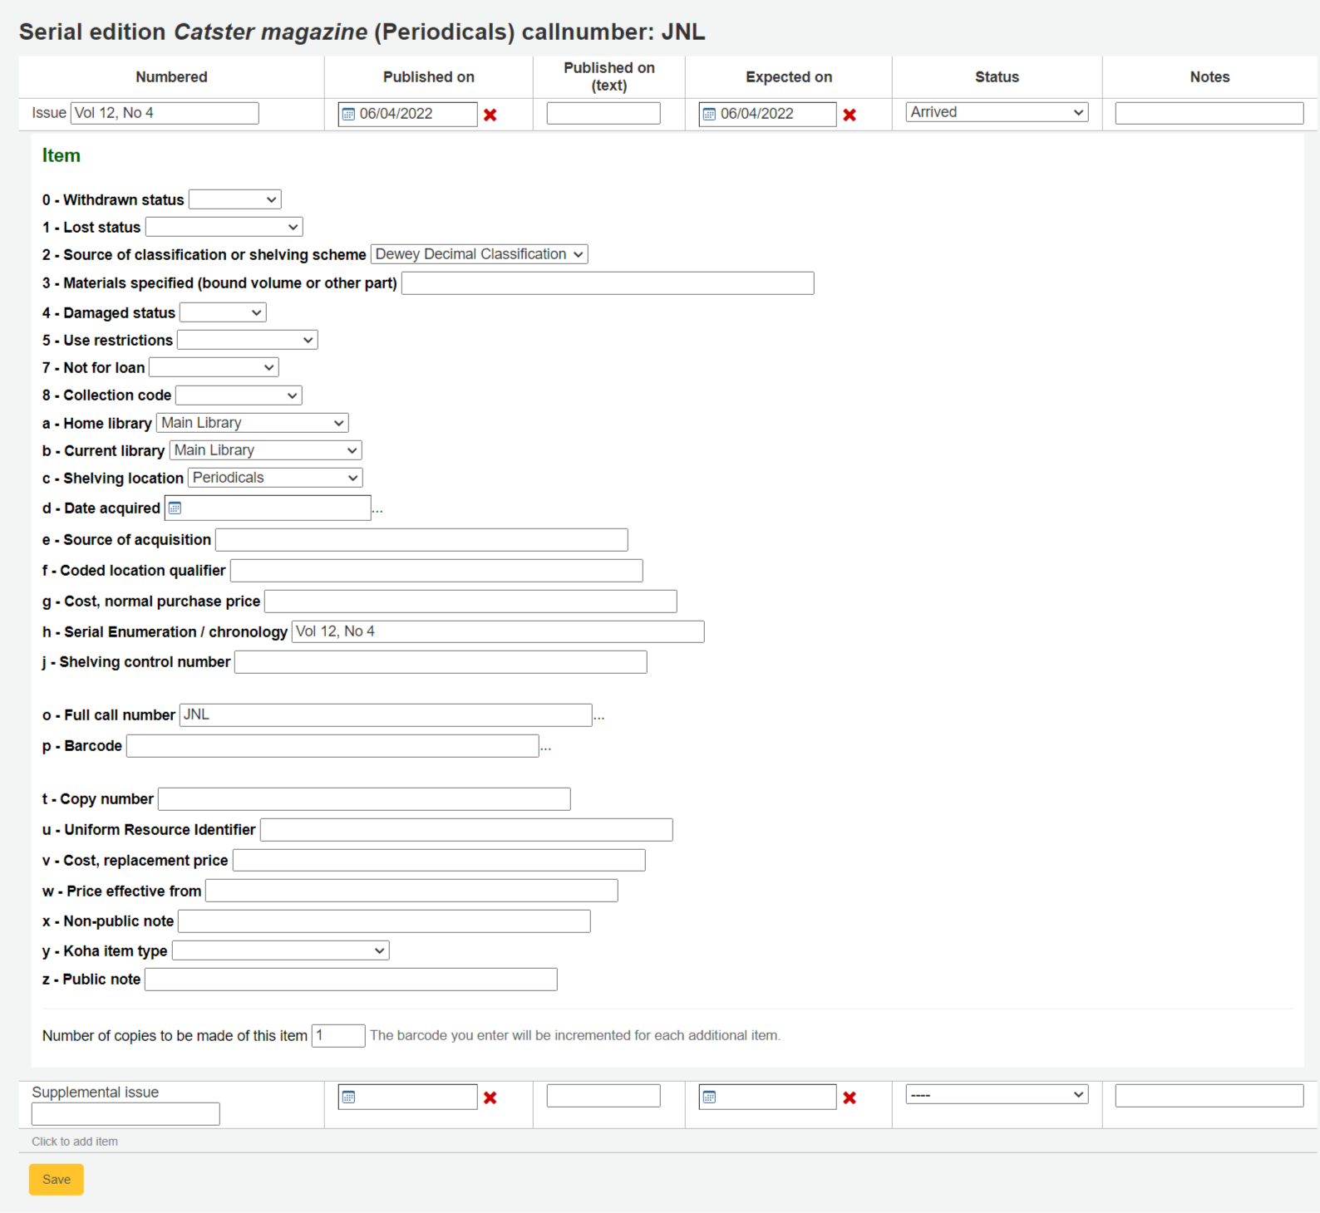Click ellipsis beside Barcode field
Screen dimensions: 1320x1213
pyautogui.click(x=545, y=747)
